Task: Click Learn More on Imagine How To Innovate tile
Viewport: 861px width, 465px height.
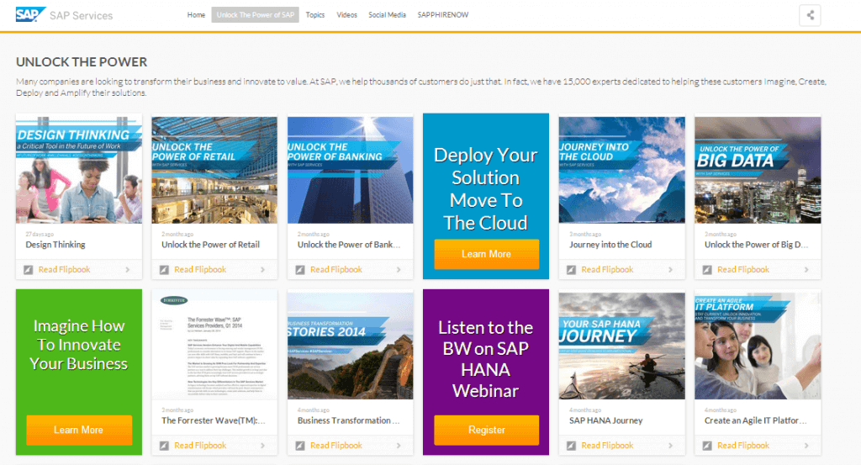Action: pyautogui.click(x=79, y=430)
